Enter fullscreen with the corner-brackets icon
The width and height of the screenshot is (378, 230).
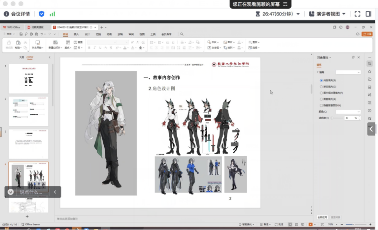click(358, 14)
